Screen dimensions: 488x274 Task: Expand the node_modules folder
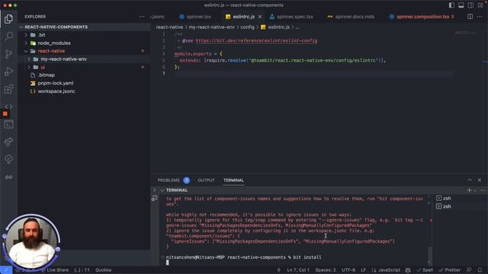coord(26,43)
